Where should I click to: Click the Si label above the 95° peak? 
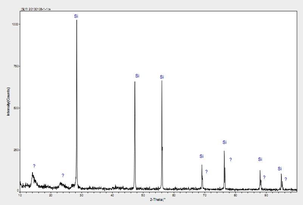[x=280, y=169]
